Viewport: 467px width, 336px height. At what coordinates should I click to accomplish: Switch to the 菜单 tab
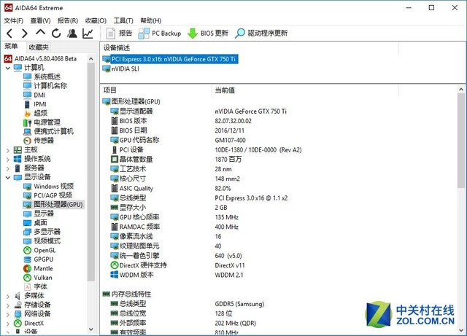click(11, 46)
